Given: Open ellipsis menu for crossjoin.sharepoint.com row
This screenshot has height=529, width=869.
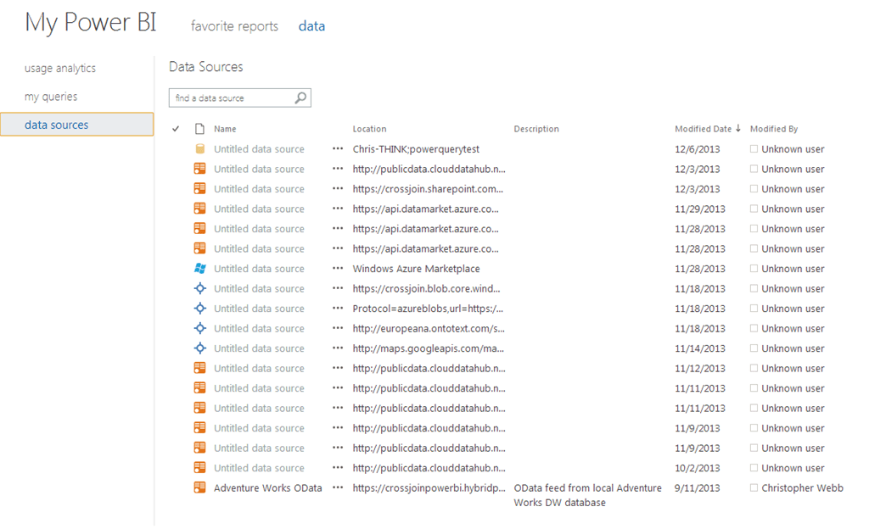Looking at the screenshot, I should (x=338, y=189).
